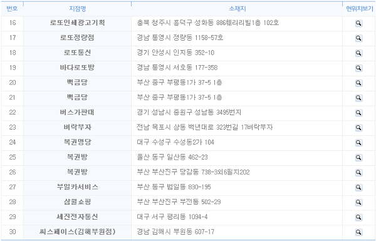
Task: Select address 부산 부산진구 부전동 502-29
Action: 179,202
